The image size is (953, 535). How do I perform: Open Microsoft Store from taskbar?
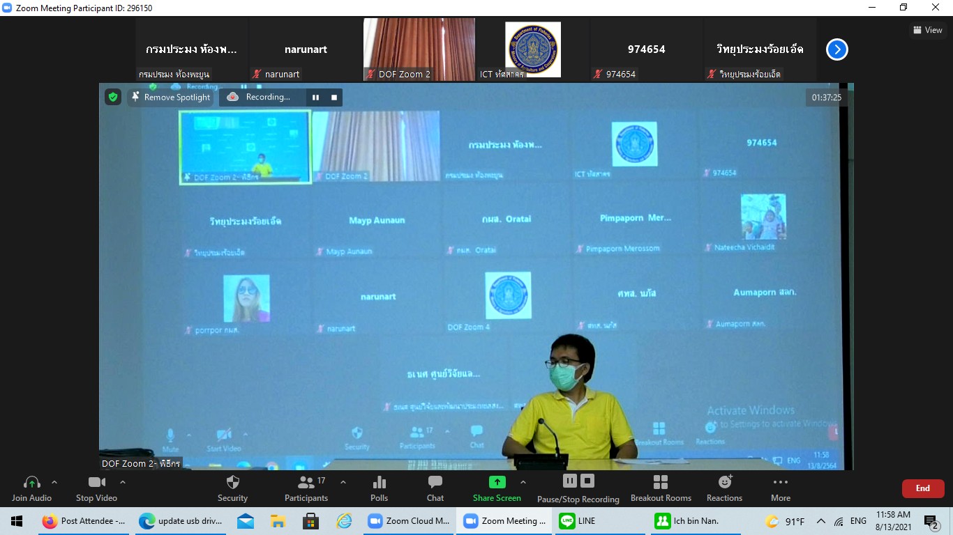(x=310, y=521)
